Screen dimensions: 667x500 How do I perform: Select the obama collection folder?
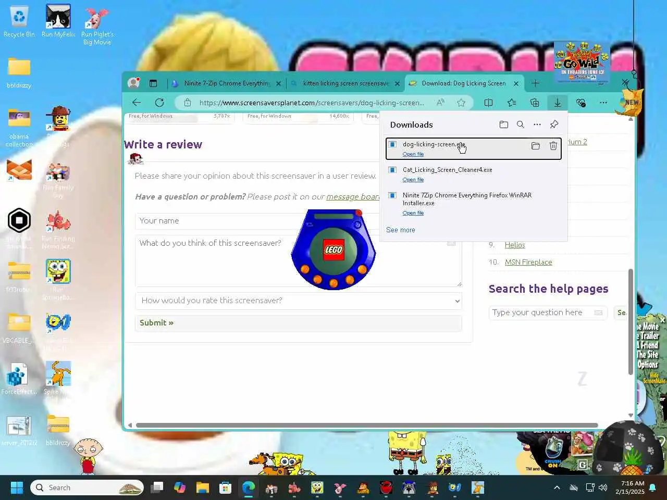coord(19,128)
